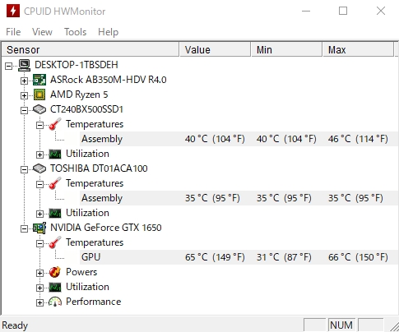
Task: Click the GPU Utilization graph icon
Action: pos(55,287)
